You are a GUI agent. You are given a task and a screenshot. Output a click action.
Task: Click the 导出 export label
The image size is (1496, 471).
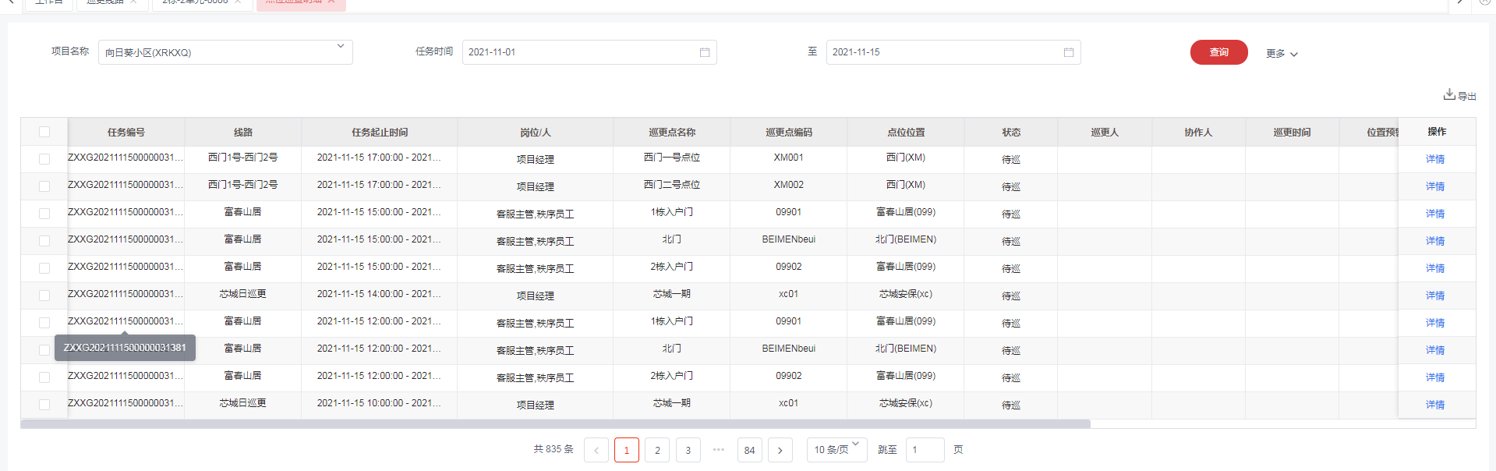point(1467,97)
